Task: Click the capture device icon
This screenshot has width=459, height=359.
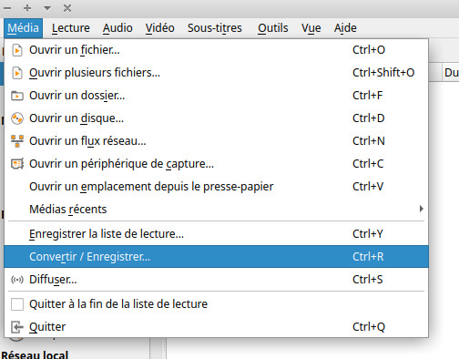Action: pos(17,164)
